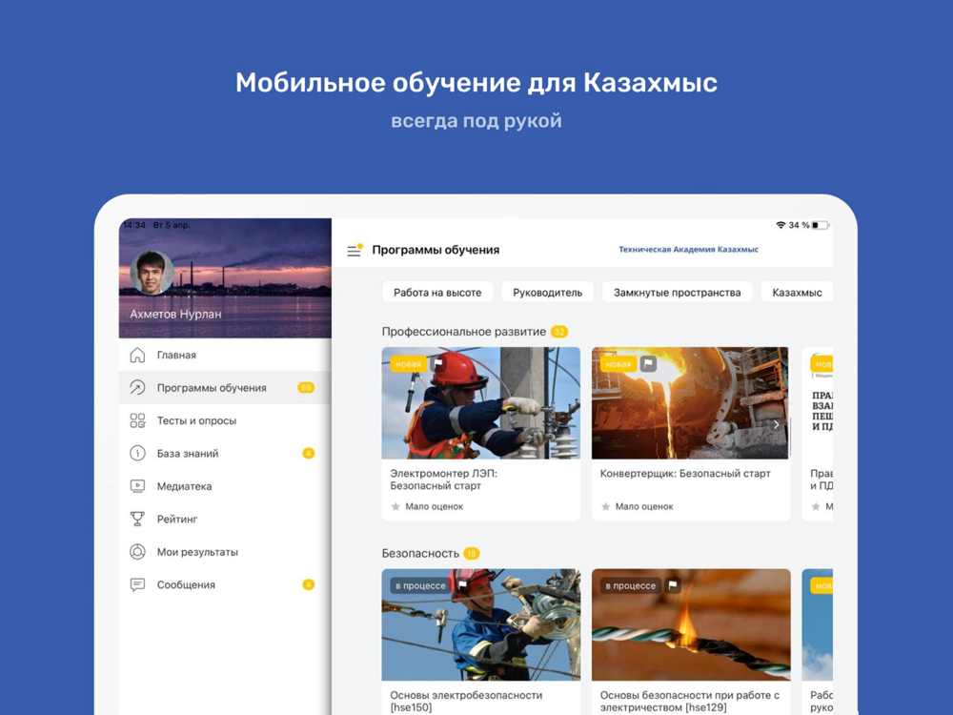
Task: Click в процессе label on Основы электробезопасности card
Action: point(420,585)
